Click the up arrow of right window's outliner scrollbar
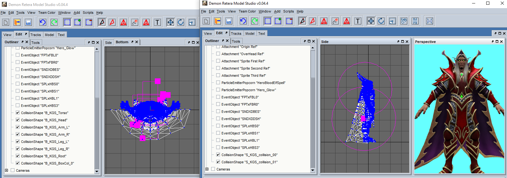507x178 pixels. (x=313, y=48)
